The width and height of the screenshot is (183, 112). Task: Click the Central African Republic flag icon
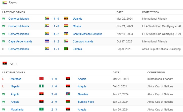coord(66,34)
